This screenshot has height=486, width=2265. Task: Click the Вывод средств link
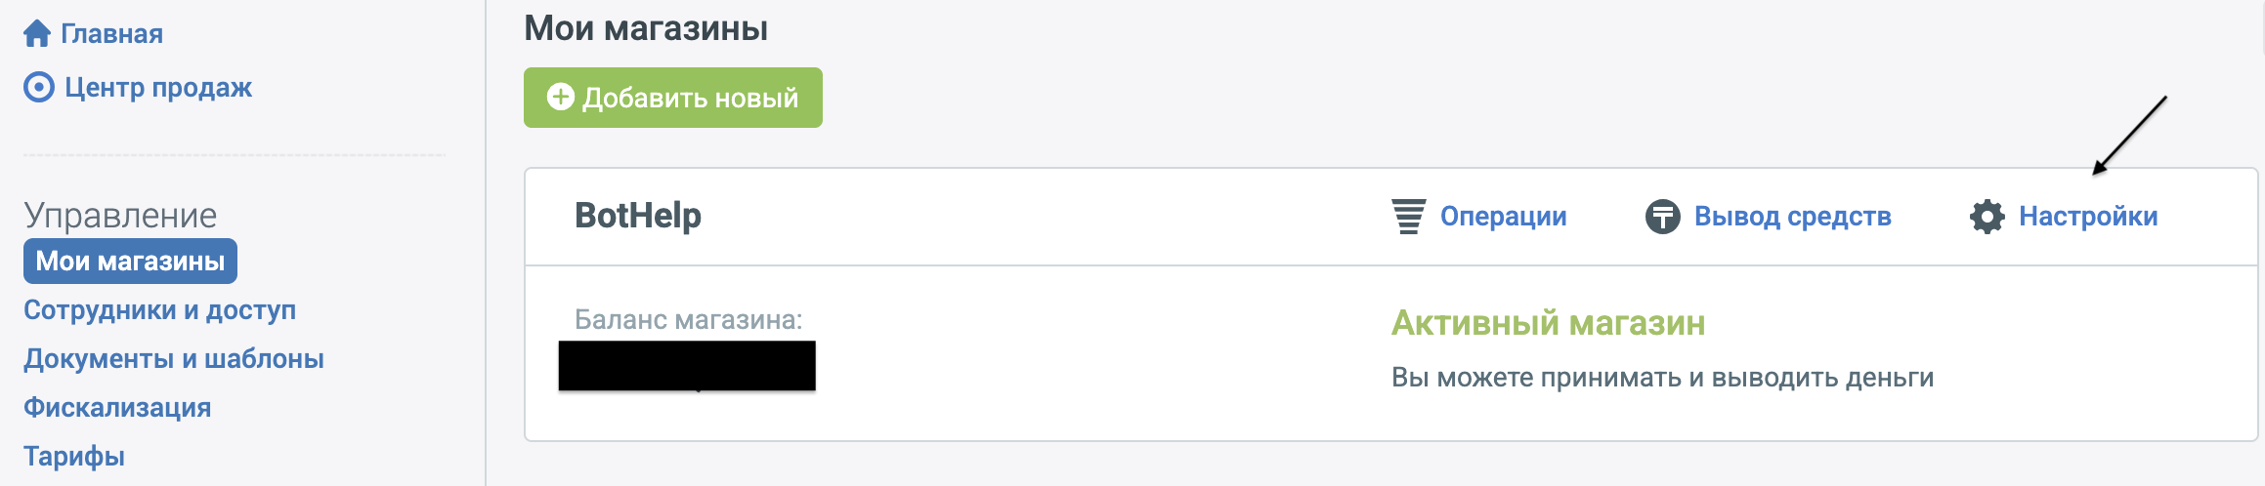click(x=1792, y=216)
